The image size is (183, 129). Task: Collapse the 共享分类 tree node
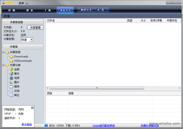coord(3,65)
